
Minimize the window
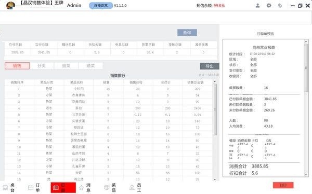click(293, 6)
